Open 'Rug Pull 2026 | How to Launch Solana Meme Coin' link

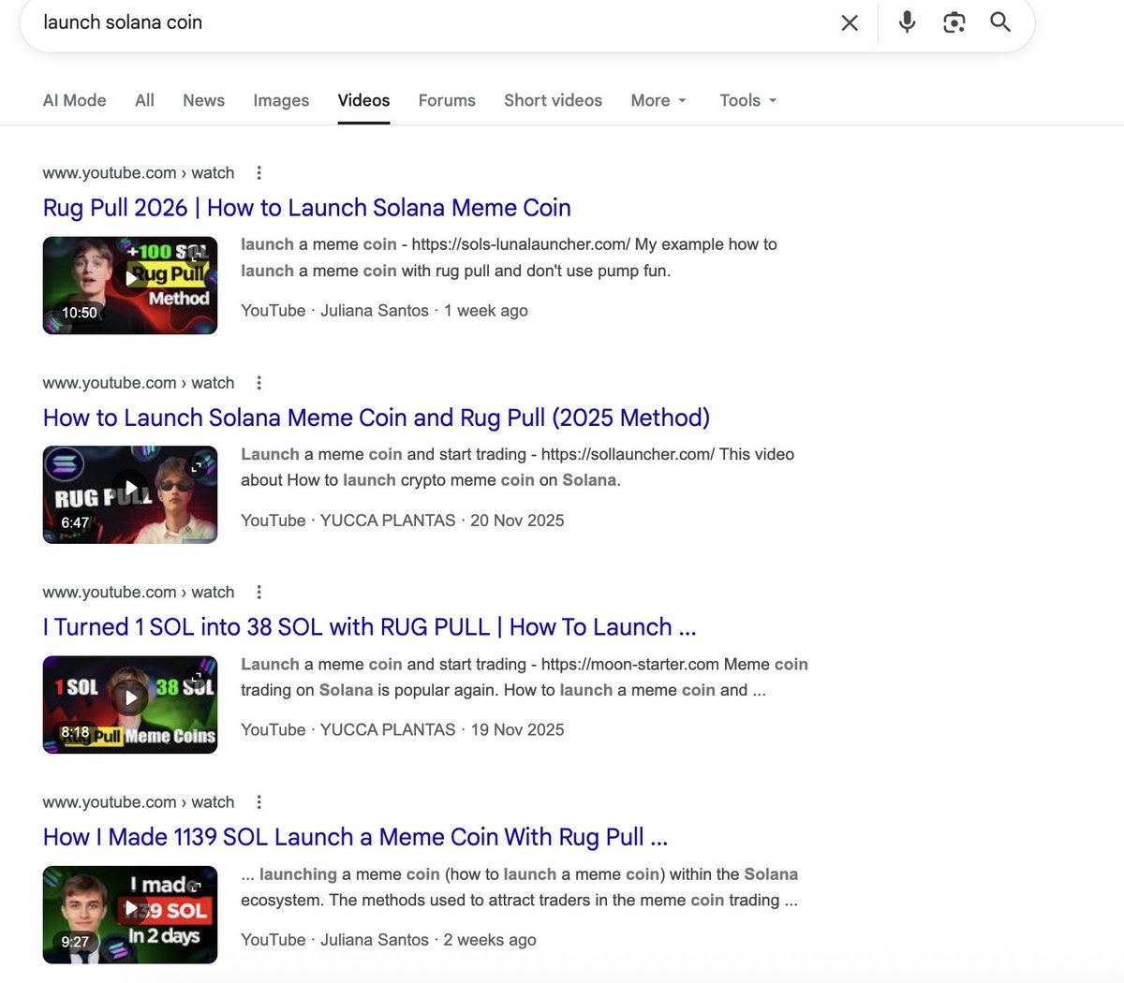point(307,208)
